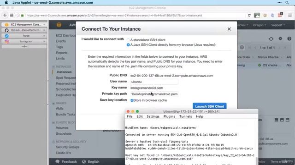This screenshot has width=295, height=165.
Task: Open the Apple menu
Action: tap(6, 2)
